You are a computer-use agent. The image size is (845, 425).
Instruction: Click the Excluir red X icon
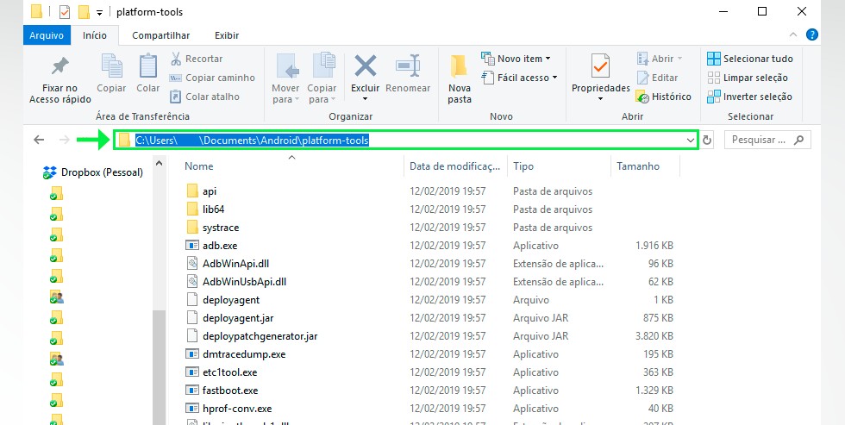coord(366,67)
